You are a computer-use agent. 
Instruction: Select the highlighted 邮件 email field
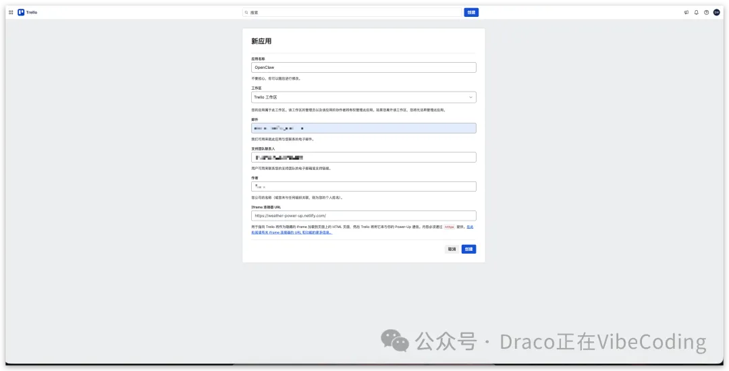coord(363,128)
